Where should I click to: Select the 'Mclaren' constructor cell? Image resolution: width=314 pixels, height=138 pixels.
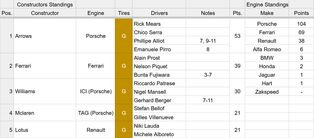[x=45, y=113]
